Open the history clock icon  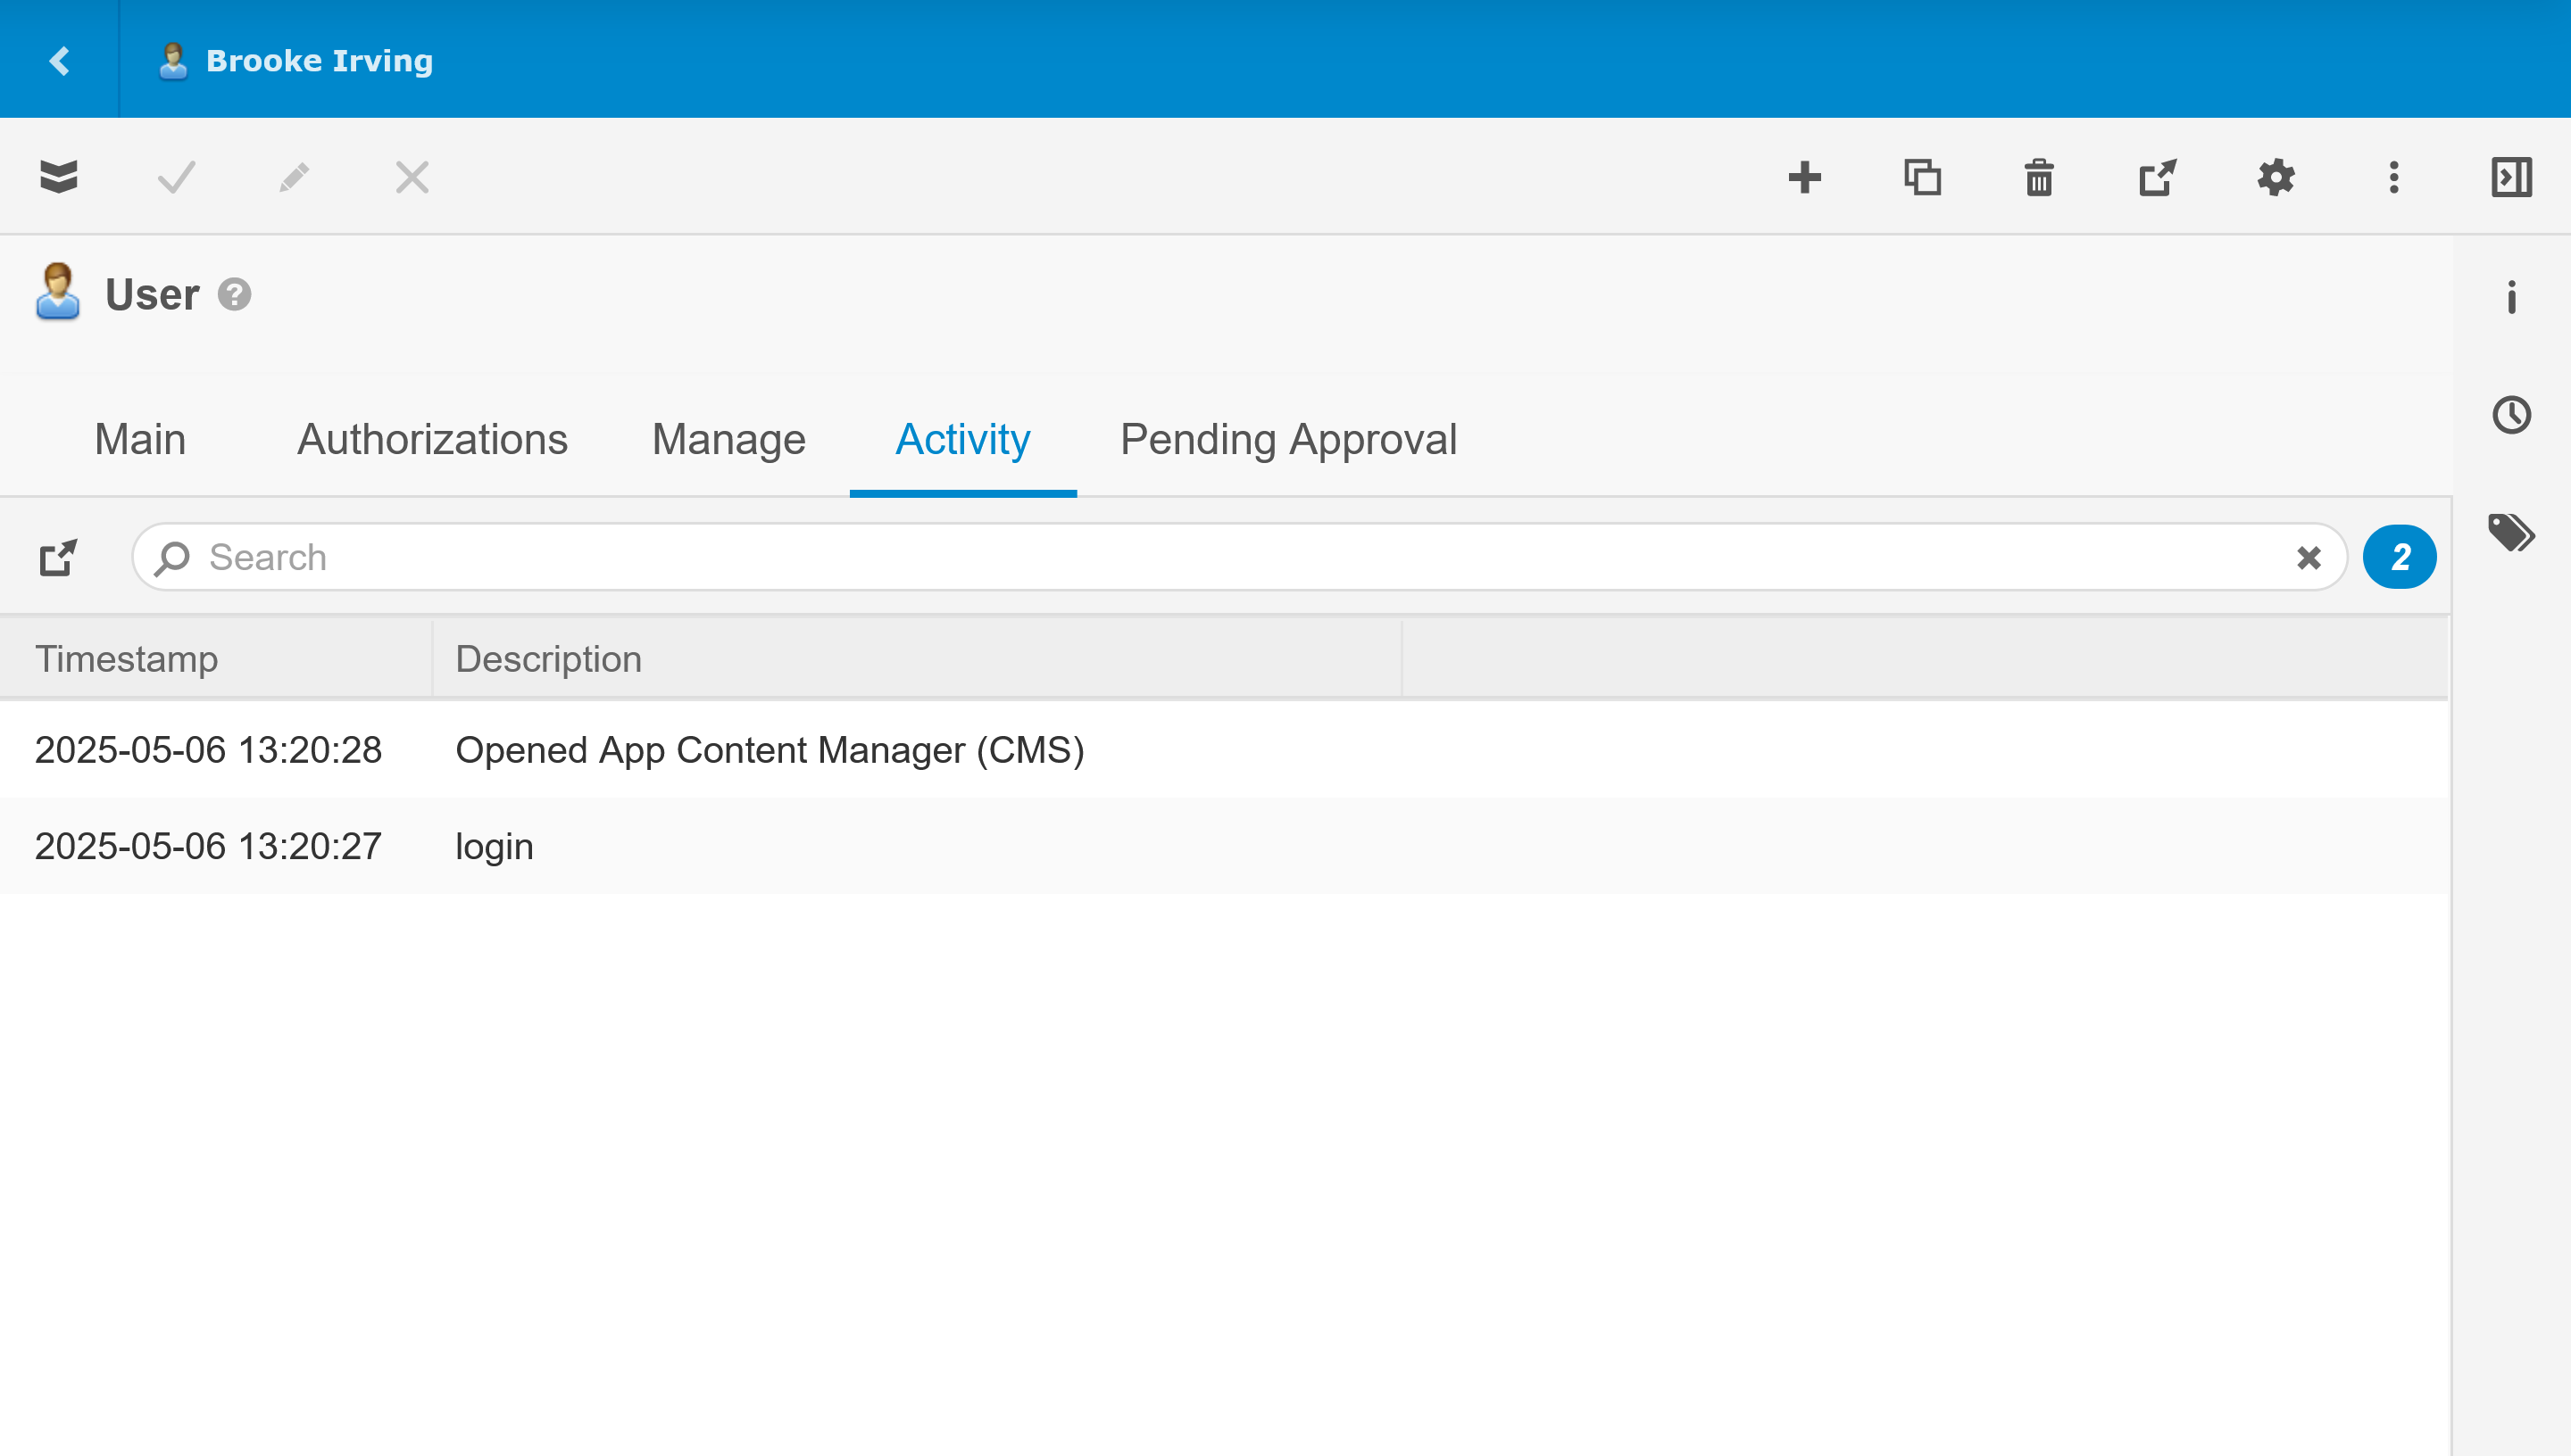point(2511,415)
